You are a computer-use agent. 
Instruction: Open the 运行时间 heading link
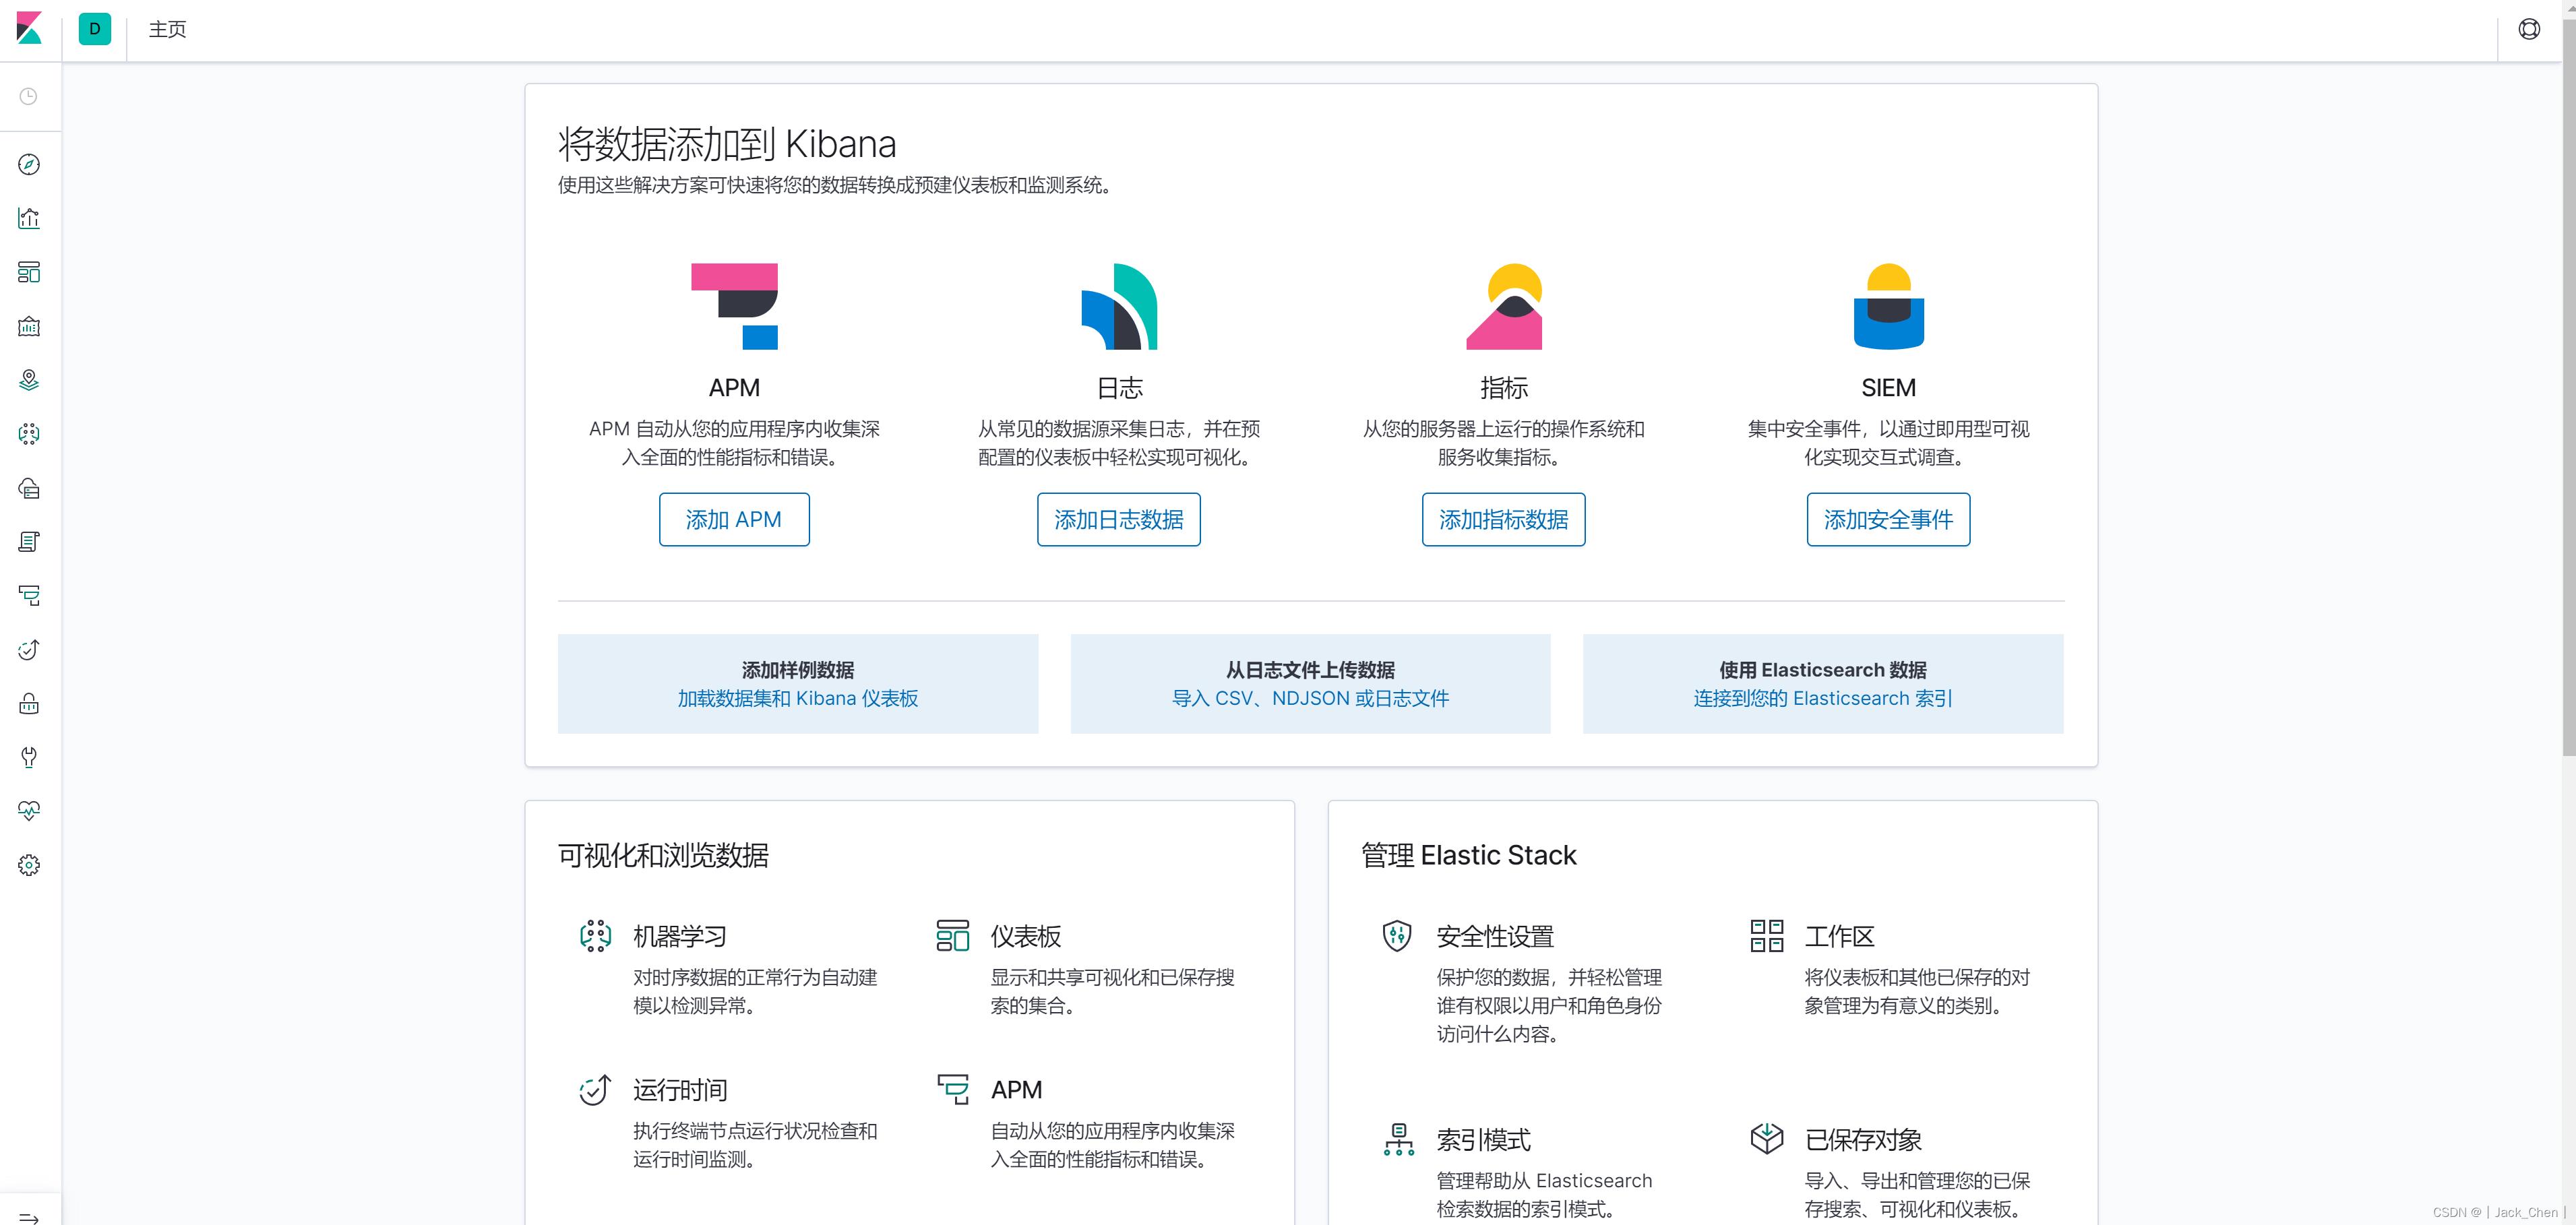(x=680, y=1089)
